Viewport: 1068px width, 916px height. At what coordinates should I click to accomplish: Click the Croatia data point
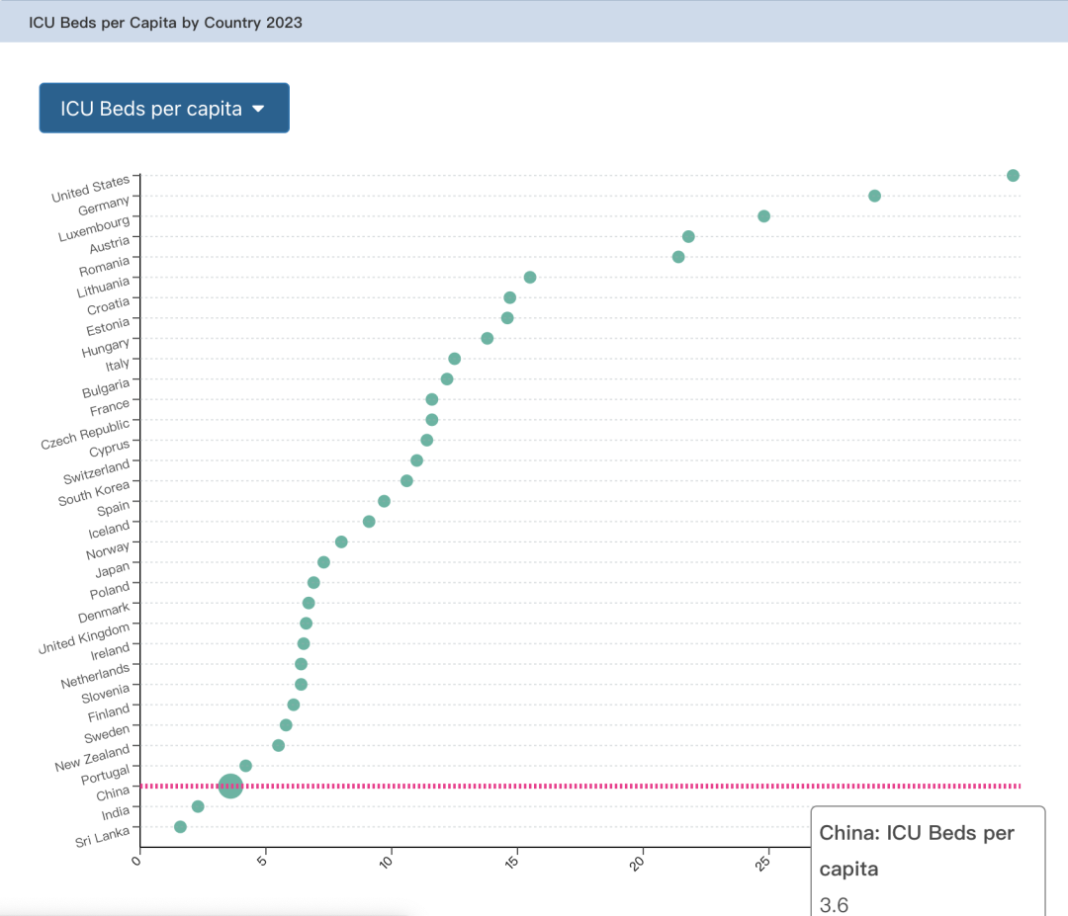[x=509, y=297]
